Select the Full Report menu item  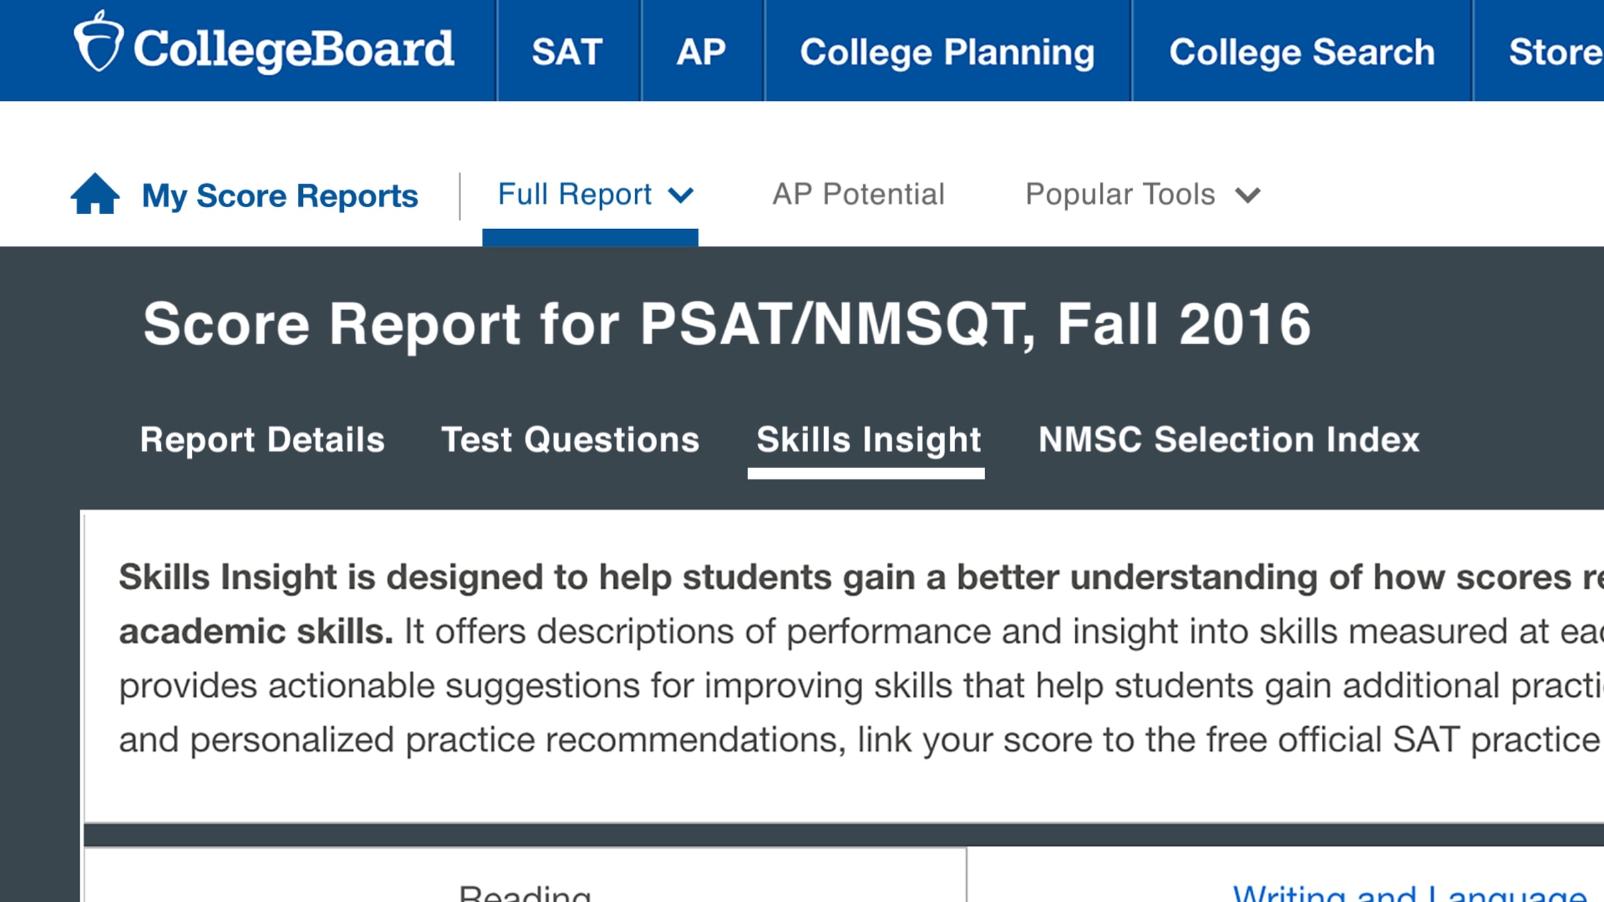tap(575, 194)
